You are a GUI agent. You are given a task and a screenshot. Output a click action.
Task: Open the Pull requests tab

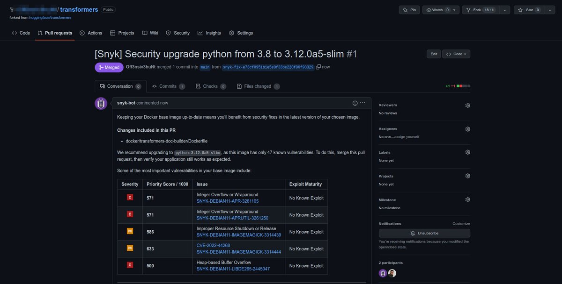point(55,33)
